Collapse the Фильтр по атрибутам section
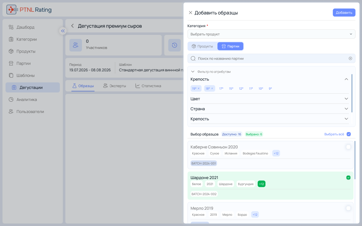 (x=193, y=72)
